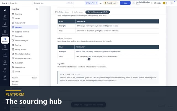Open the recent Research Sourcing entry

pos(15,83)
